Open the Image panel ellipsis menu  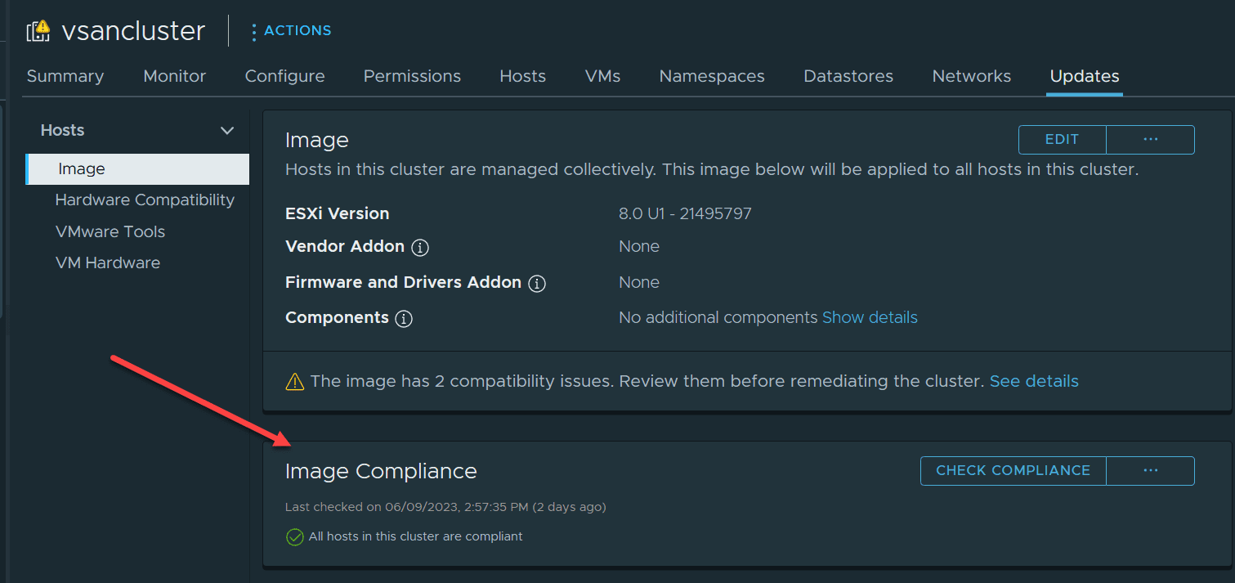1150,140
